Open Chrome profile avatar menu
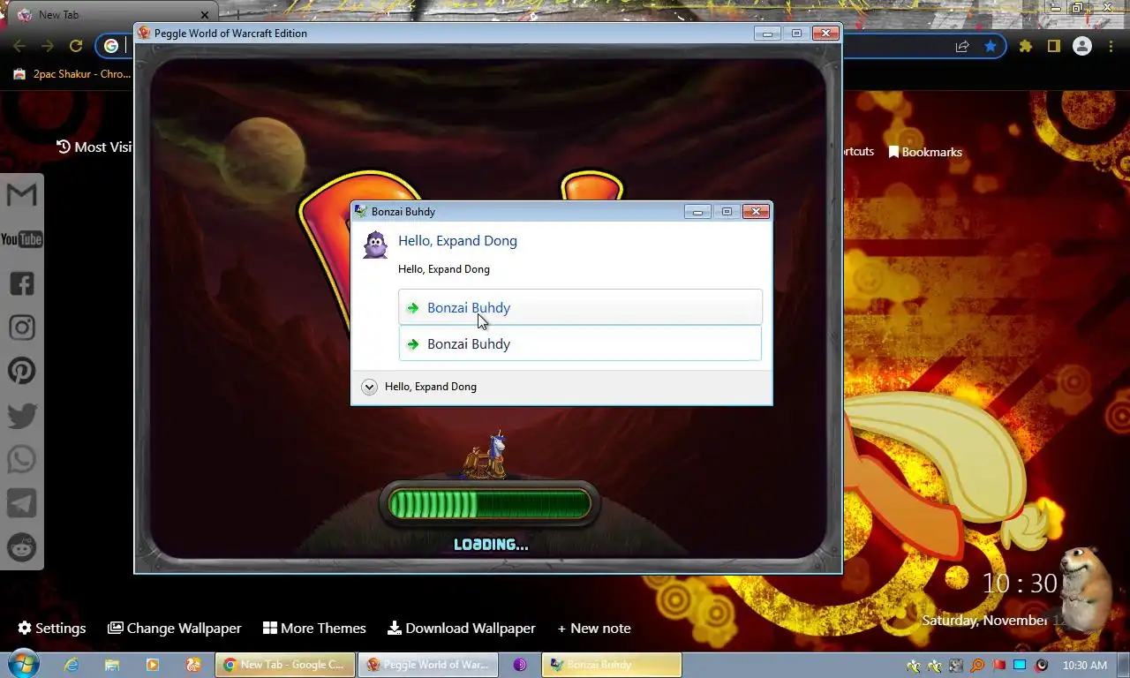Viewport: 1130px width, 678px height. [x=1082, y=46]
